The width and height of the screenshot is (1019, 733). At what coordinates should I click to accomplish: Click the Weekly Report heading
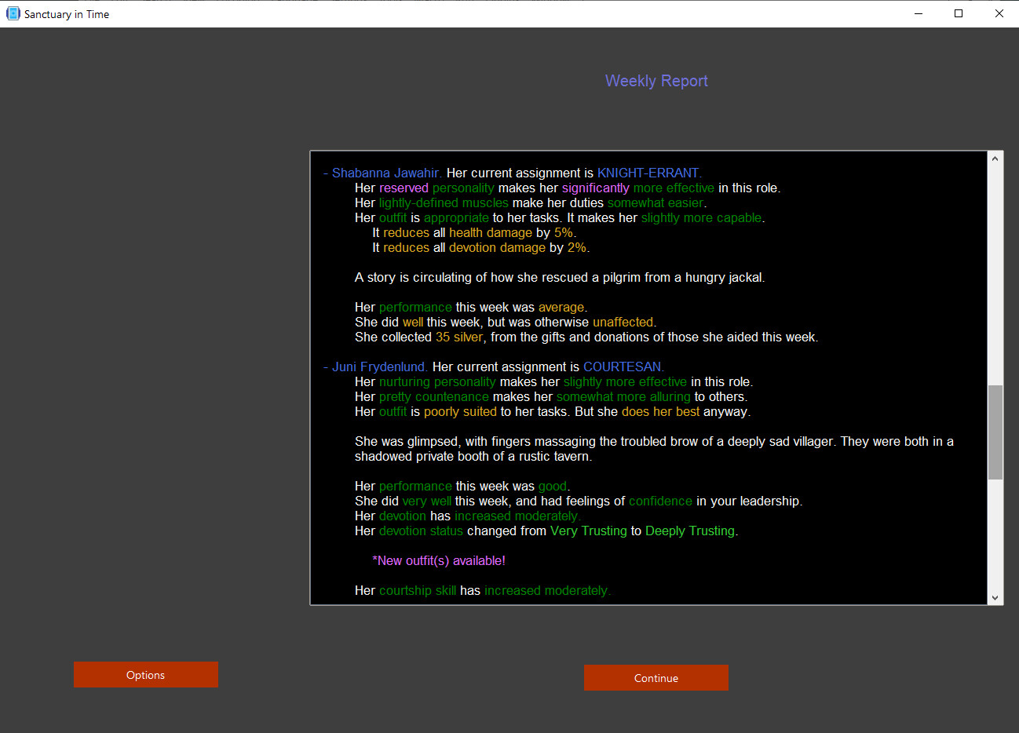(x=656, y=81)
